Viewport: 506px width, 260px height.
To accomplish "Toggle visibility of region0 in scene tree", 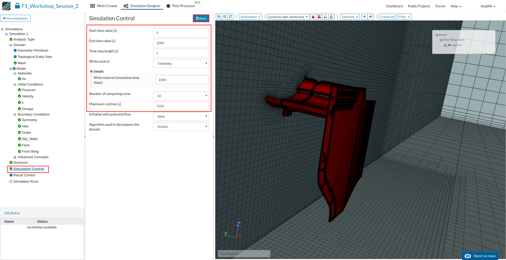I will click(x=449, y=45).
